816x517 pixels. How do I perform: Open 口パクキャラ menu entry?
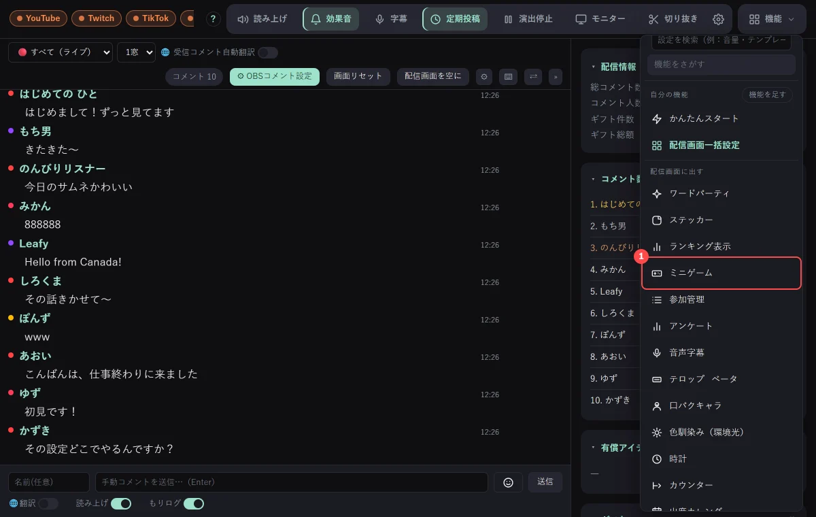click(x=721, y=405)
